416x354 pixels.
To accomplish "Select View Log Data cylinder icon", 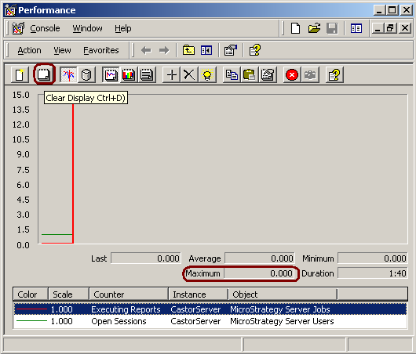I will click(x=86, y=75).
